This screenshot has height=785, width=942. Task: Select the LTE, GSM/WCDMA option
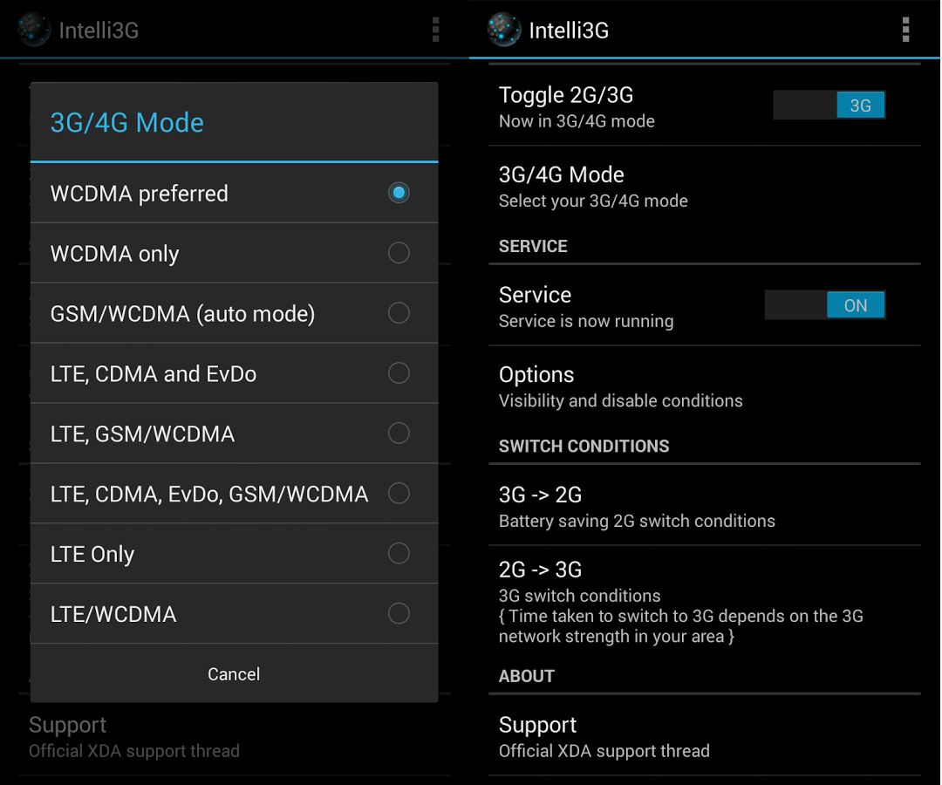point(399,433)
